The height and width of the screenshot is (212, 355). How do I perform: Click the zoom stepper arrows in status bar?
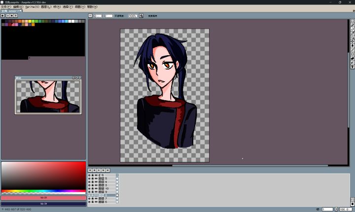336,209
